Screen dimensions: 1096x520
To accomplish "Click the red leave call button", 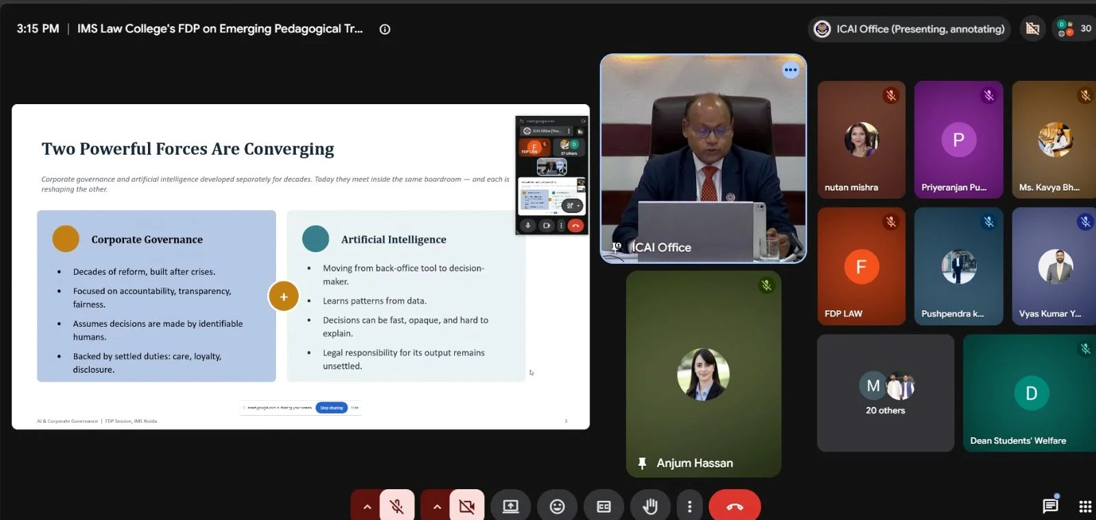I will pyautogui.click(x=734, y=506).
